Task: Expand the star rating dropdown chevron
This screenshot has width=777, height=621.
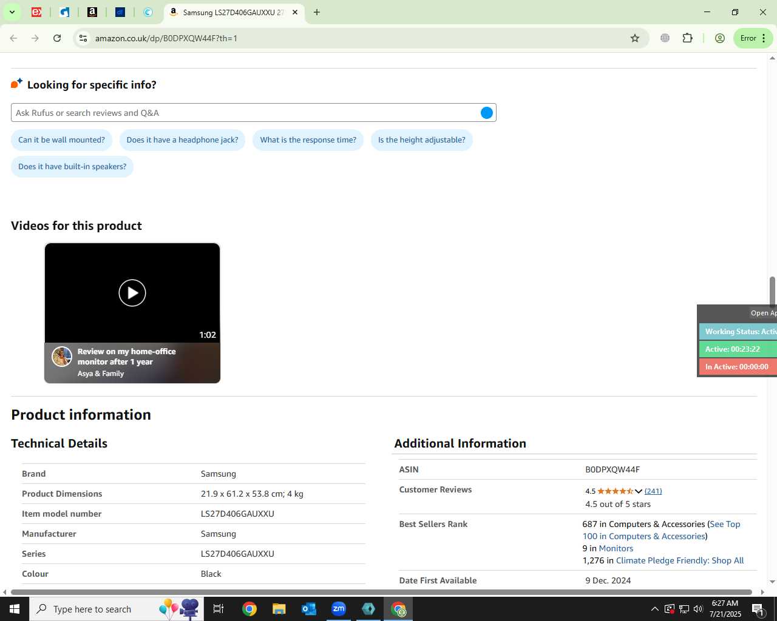Action: 639,491
